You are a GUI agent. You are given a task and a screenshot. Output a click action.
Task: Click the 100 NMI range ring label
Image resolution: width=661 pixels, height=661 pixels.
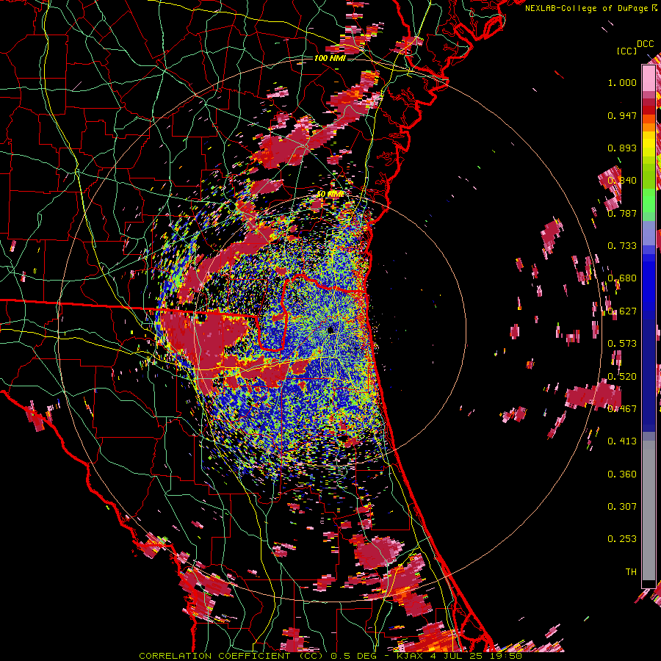pos(330,58)
